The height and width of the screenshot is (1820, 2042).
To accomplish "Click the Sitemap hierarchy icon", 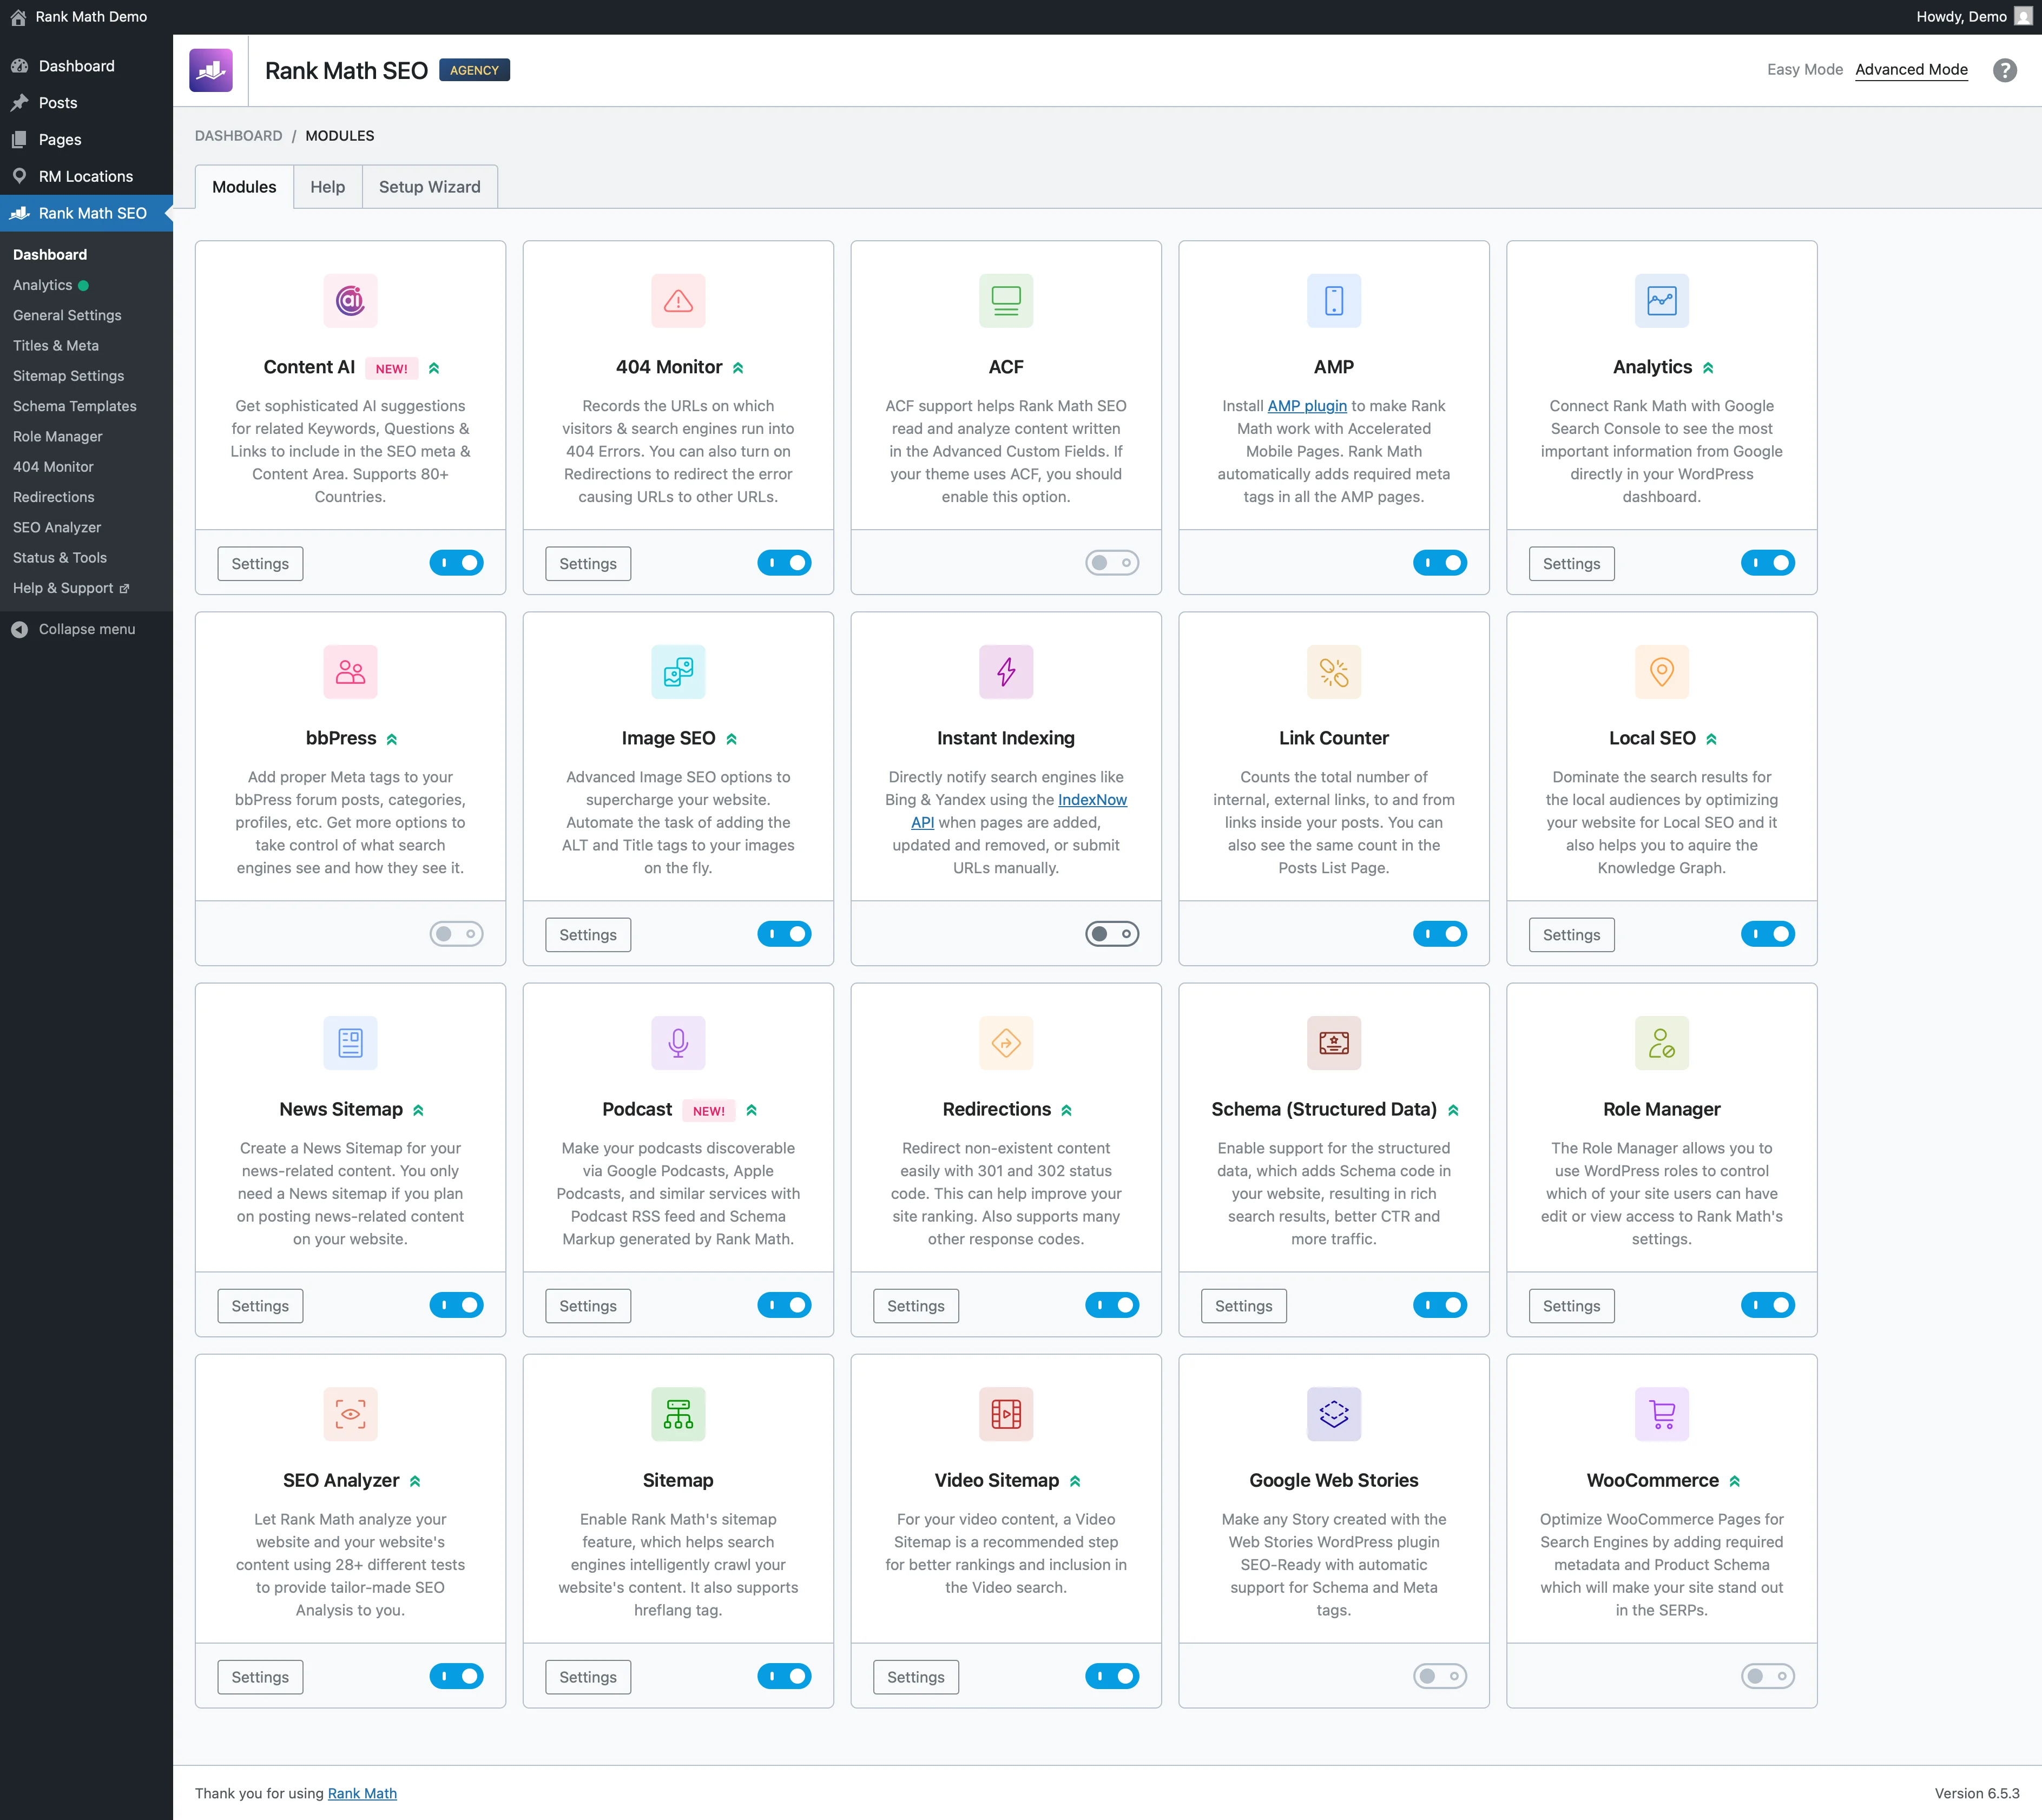I will (678, 1413).
